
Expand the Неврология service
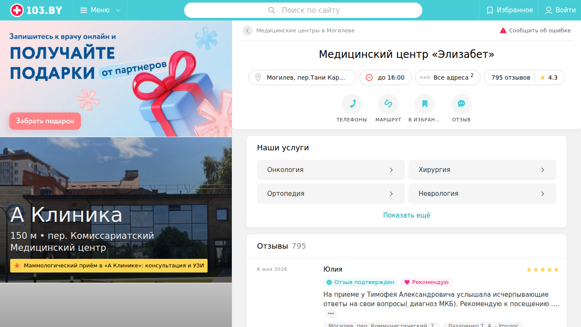click(482, 194)
